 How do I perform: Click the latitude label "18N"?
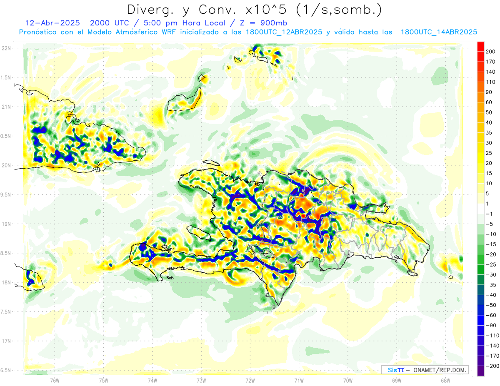click(x=6, y=282)
